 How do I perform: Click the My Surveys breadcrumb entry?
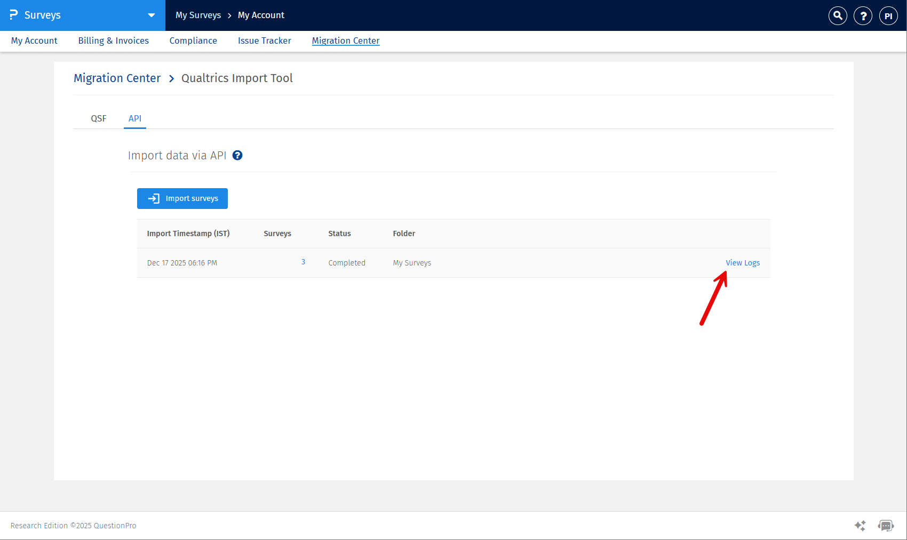tap(198, 15)
